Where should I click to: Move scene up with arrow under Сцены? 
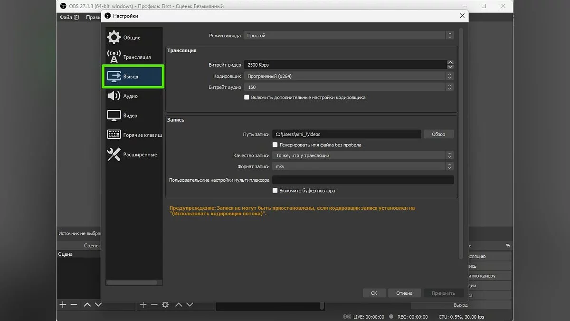tap(87, 305)
